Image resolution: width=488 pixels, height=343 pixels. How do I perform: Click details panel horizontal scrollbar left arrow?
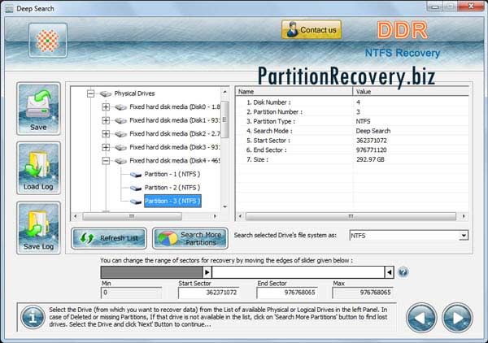click(x=240, y=216)
